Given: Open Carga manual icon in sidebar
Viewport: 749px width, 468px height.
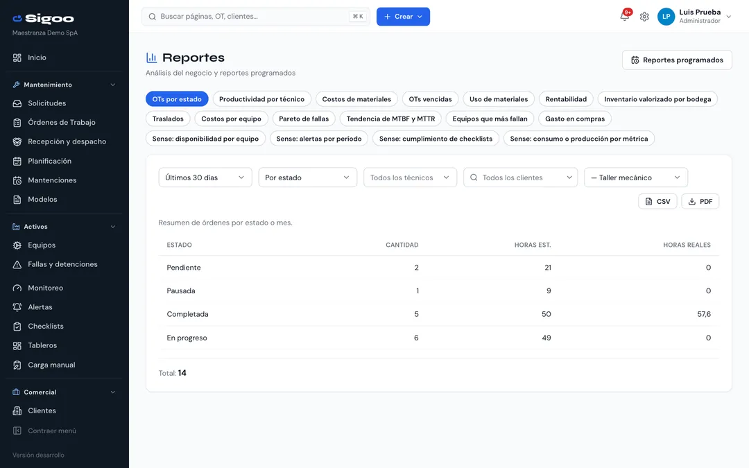Looking at the screenshot, I should click(17, 365).
